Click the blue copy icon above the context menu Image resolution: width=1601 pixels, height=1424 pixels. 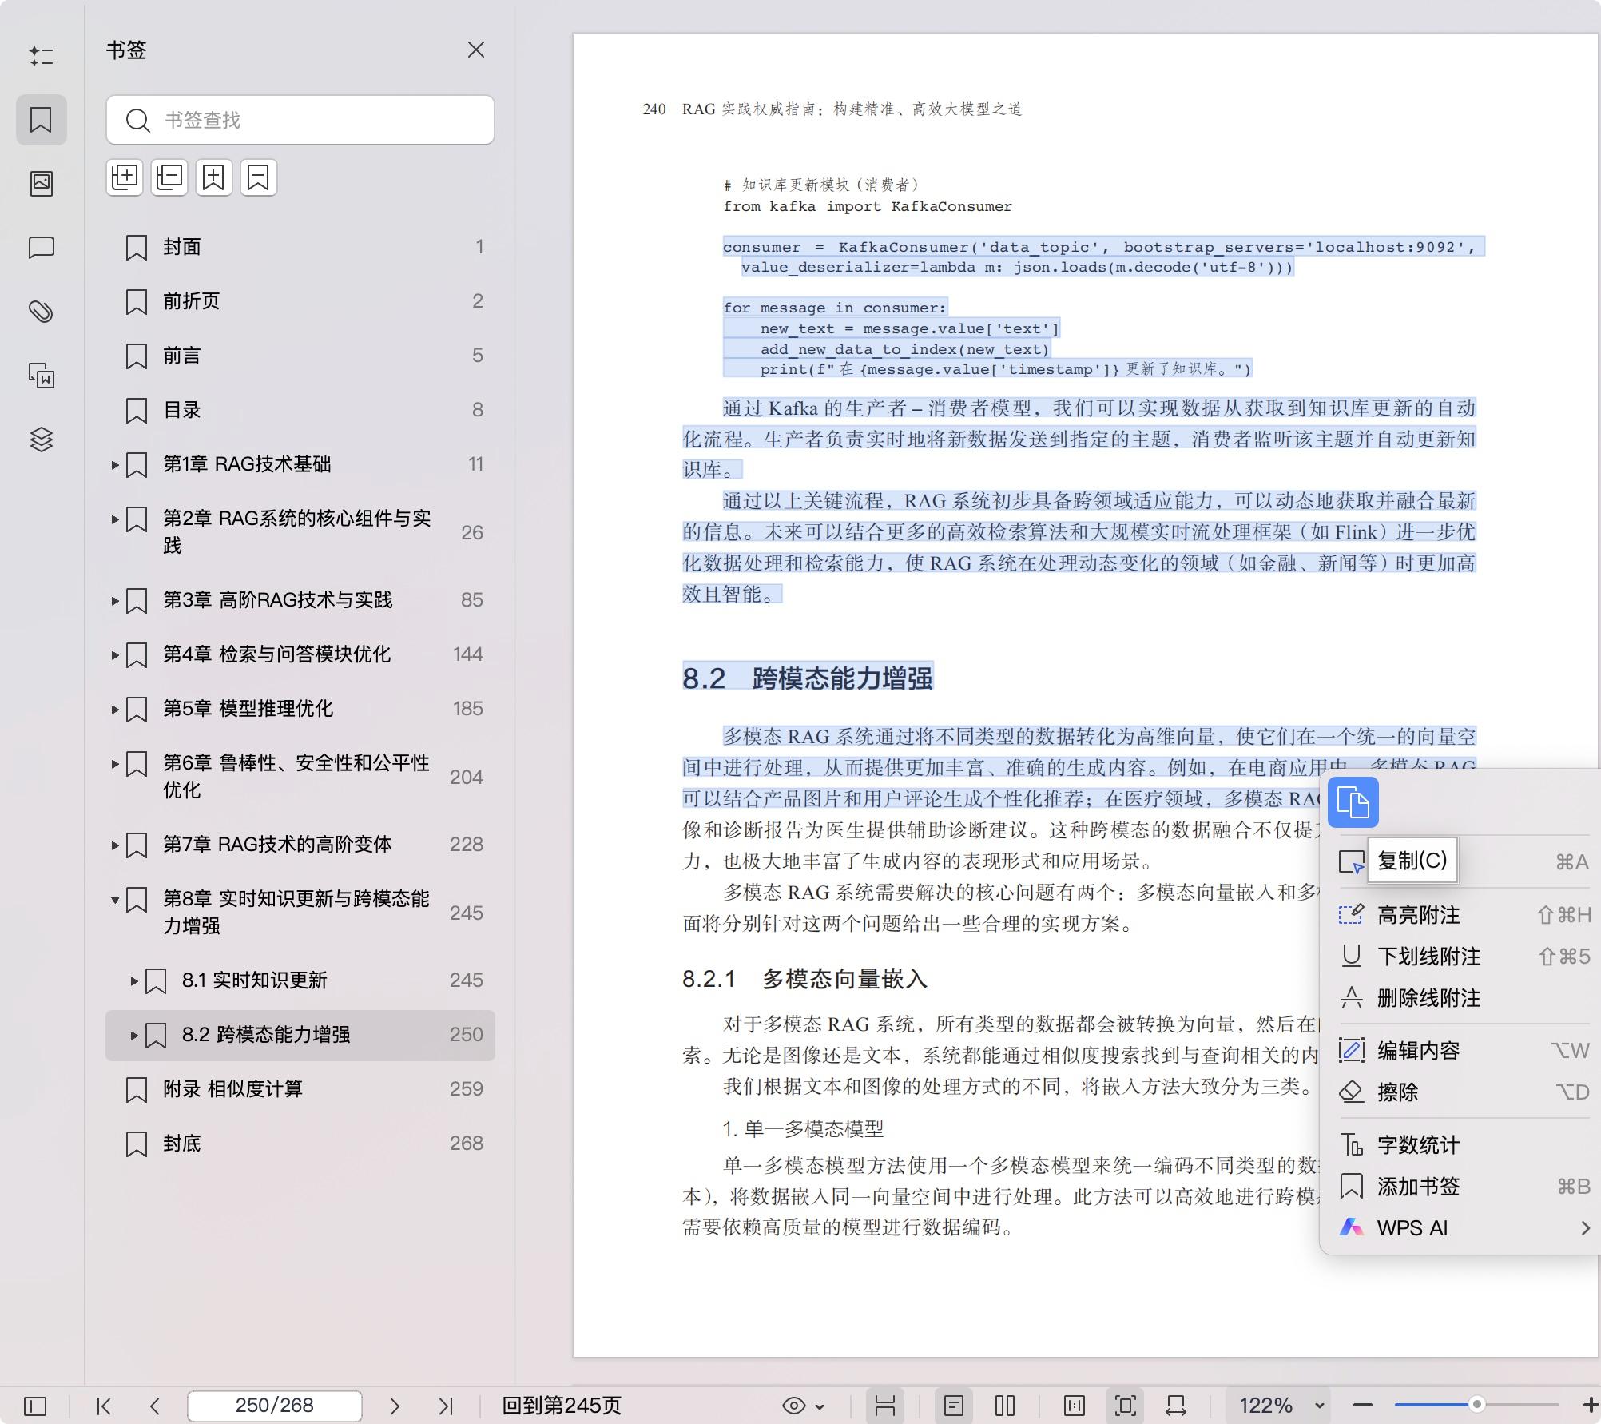click(1353, 801)
